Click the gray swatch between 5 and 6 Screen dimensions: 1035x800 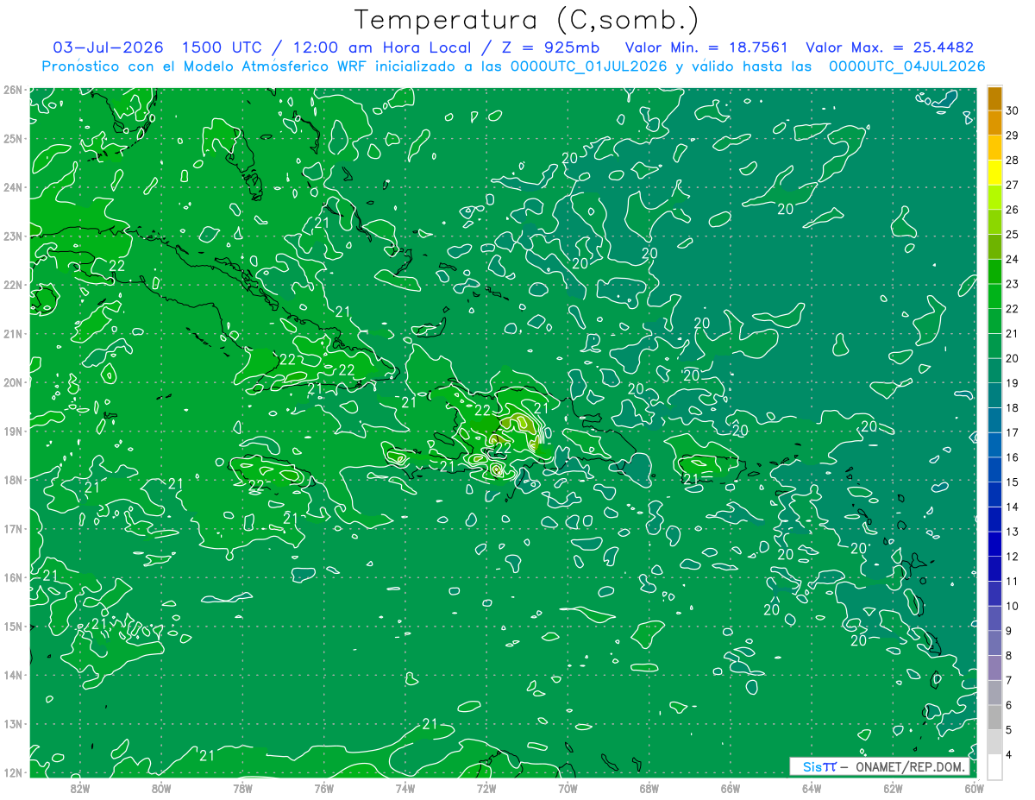(x=994, y=717)
